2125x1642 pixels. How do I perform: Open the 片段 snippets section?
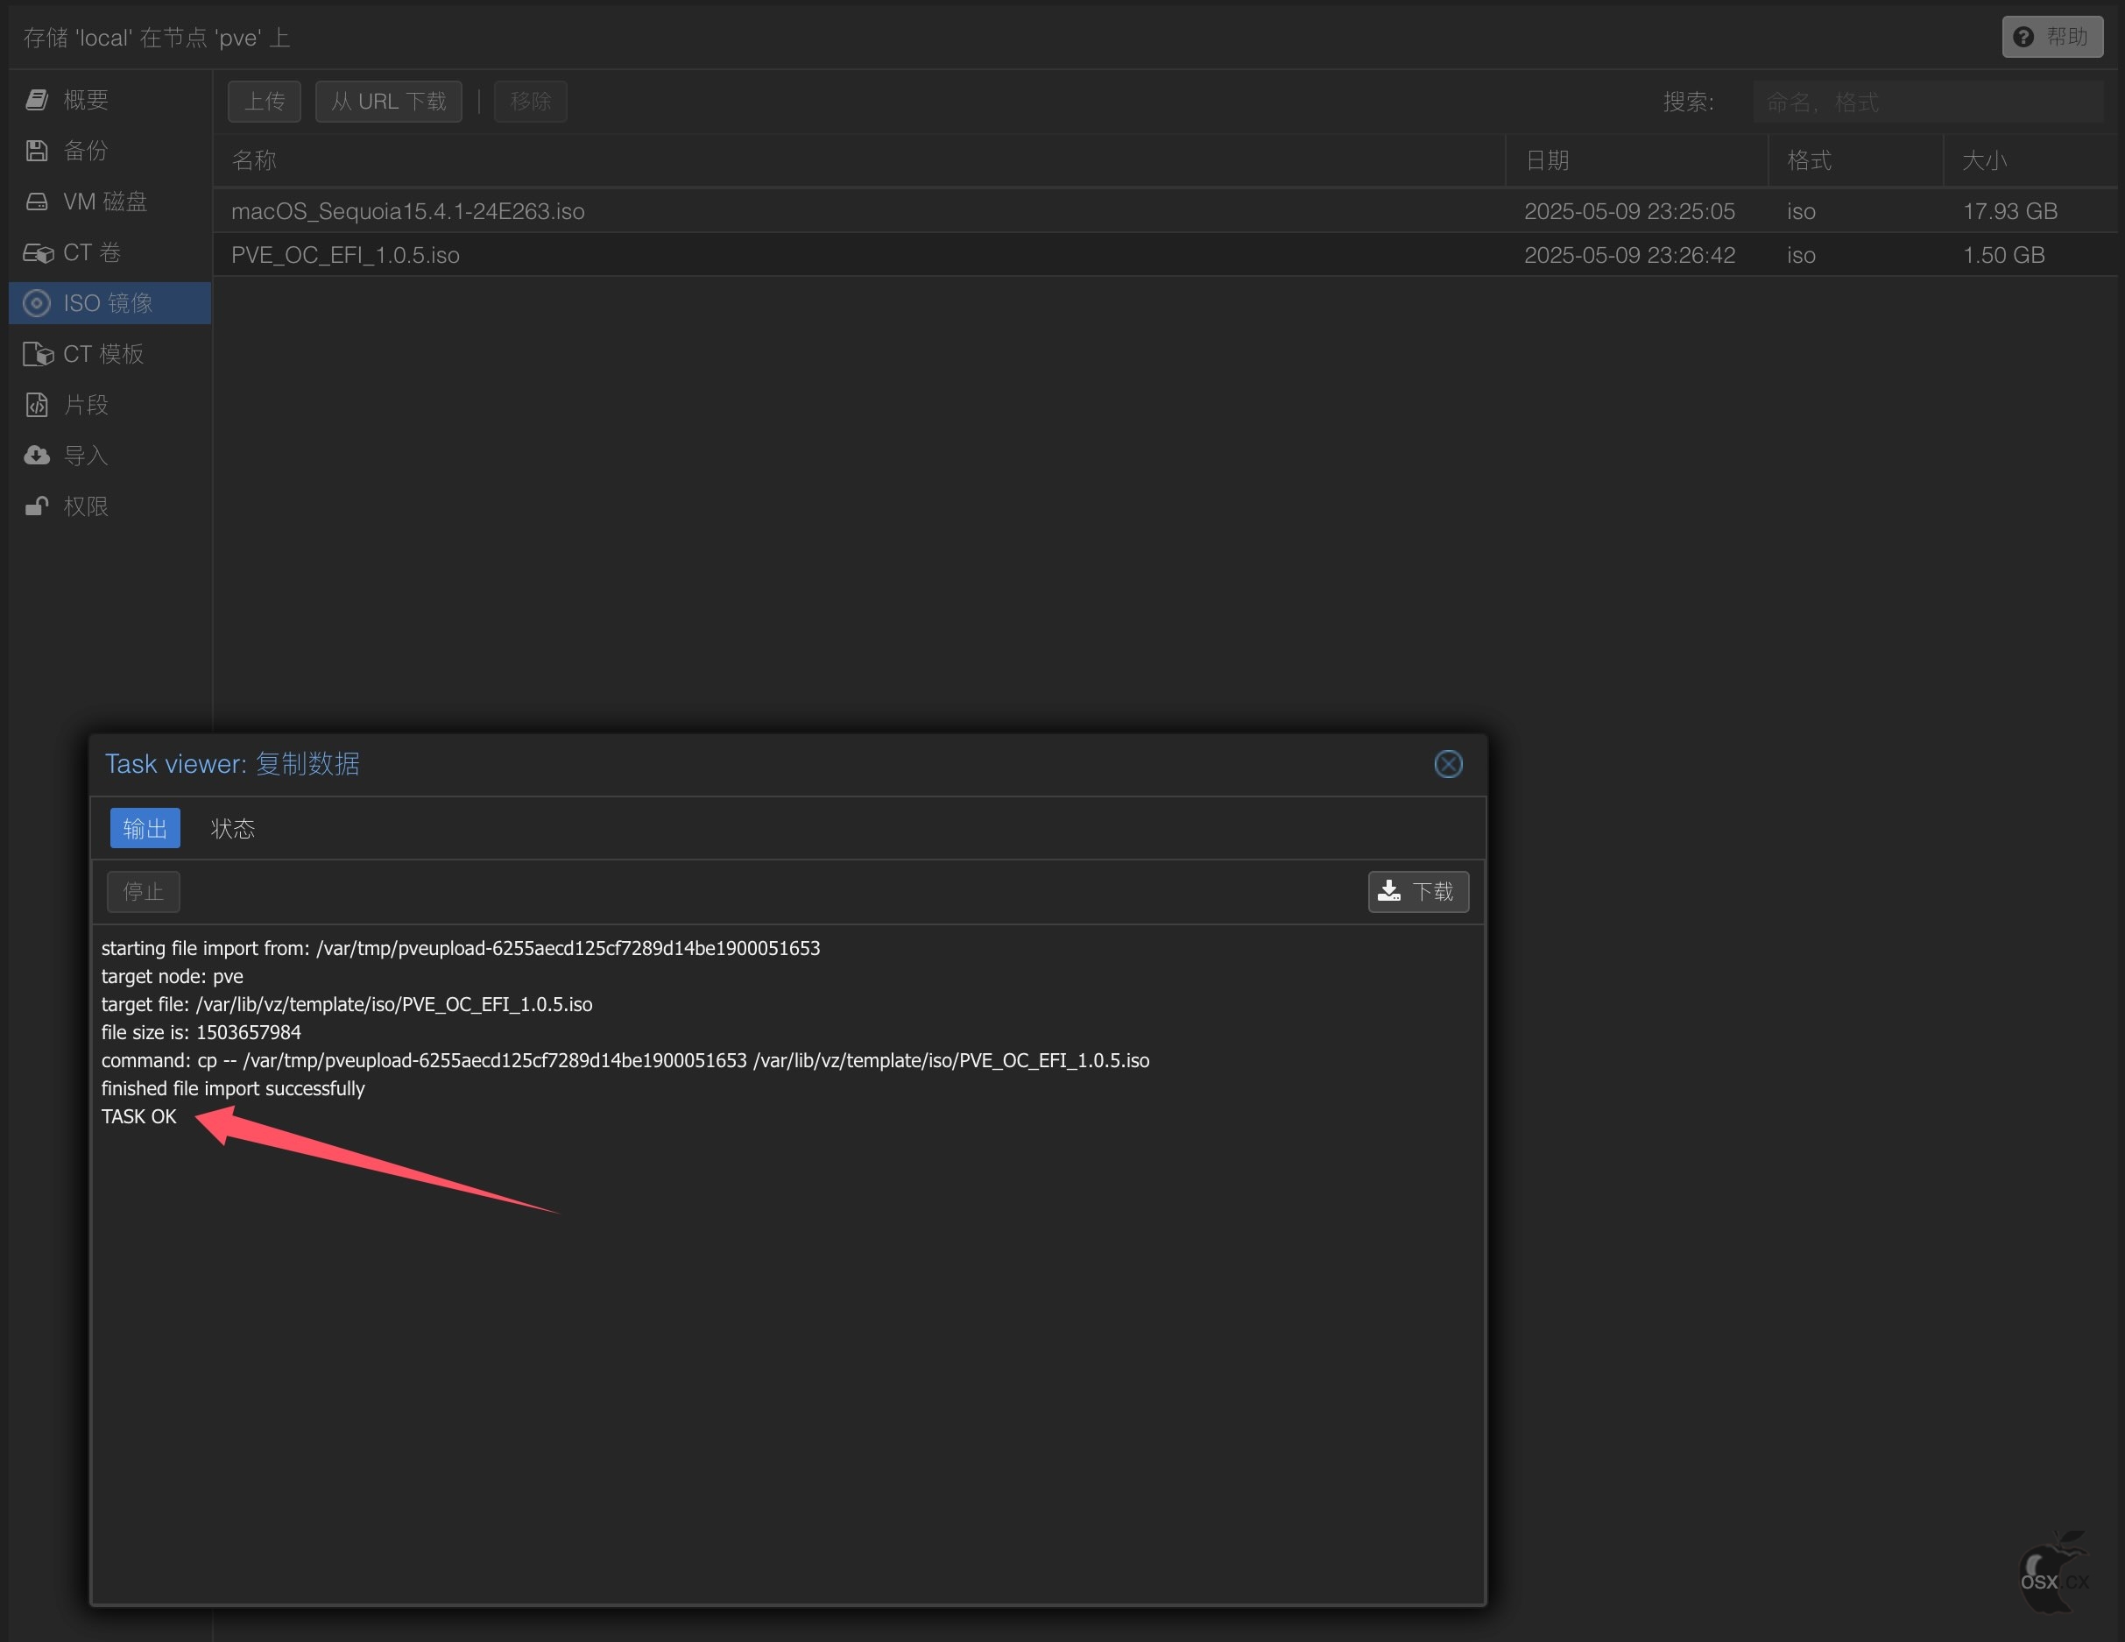[x=109, y=404]
